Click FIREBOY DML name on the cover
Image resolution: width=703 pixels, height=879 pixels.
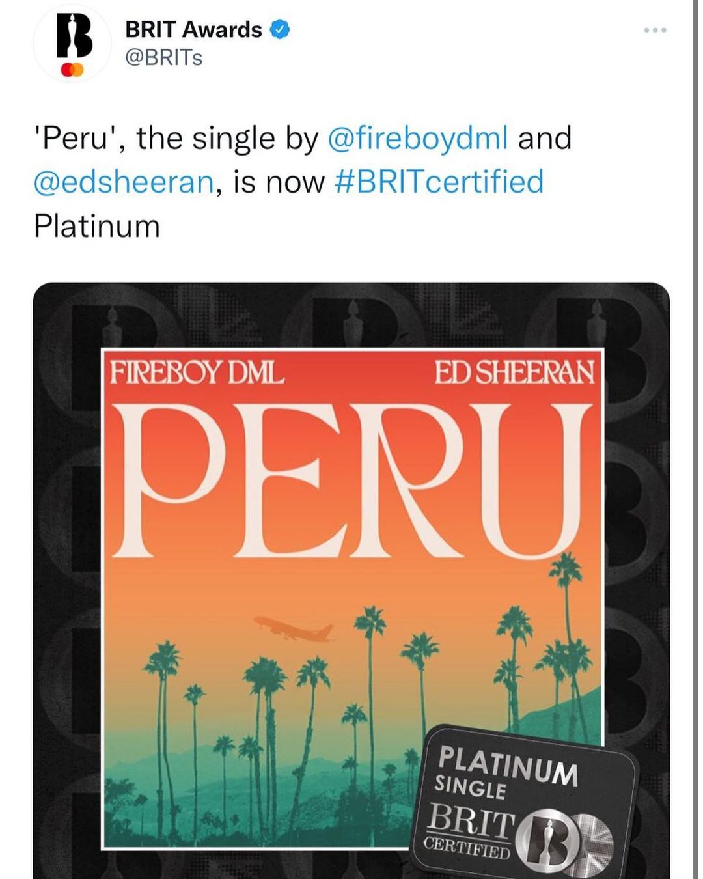(x=197, y=372)
